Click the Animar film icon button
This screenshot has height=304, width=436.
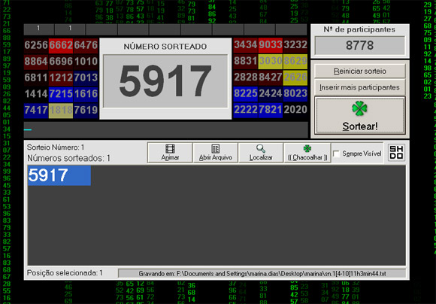(170, 153)
